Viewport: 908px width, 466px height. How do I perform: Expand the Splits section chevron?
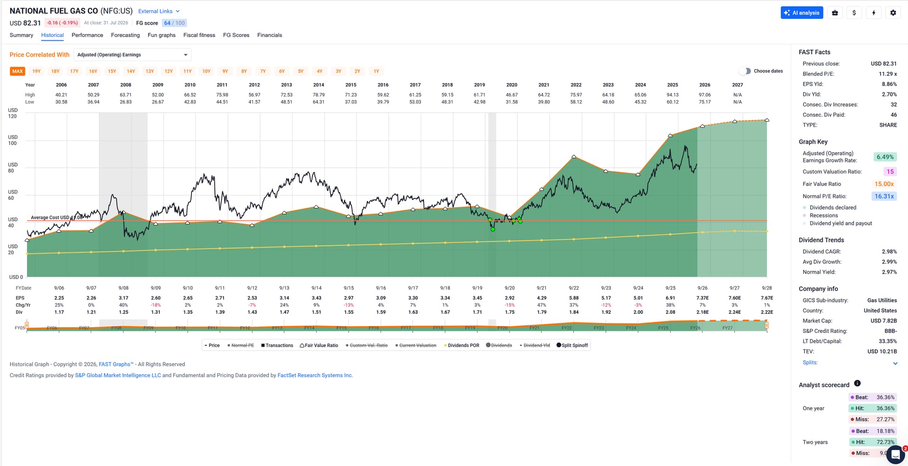pos(895,363)
